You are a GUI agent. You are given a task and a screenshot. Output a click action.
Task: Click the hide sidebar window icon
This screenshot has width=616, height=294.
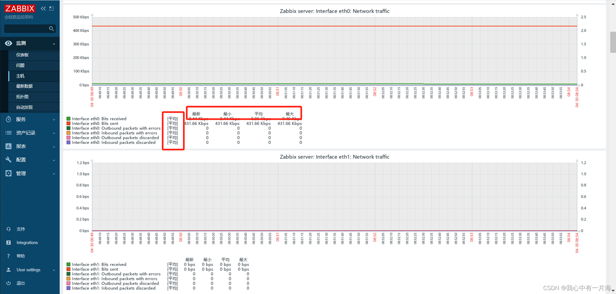[51, 9]
